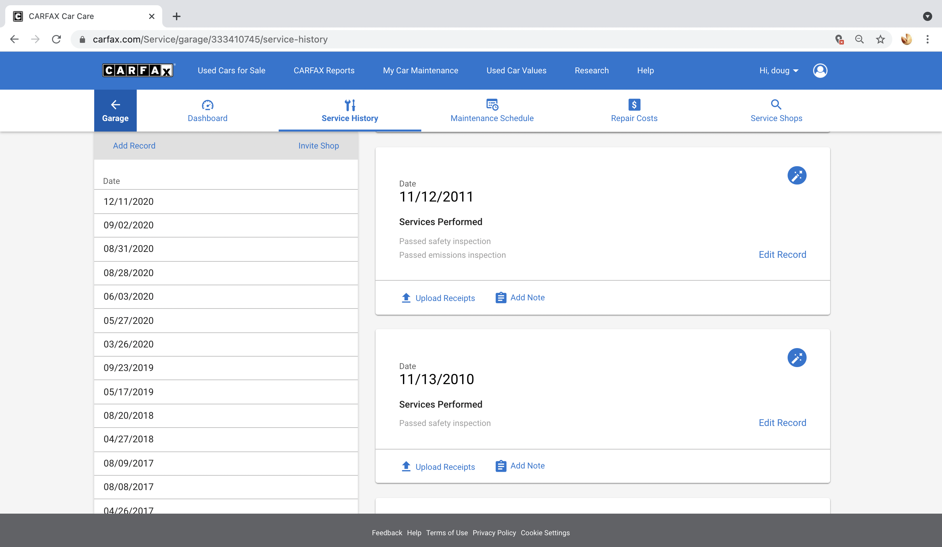
Task: Click the blocked cookies indicator icon
Action: [x=839, y=39]
